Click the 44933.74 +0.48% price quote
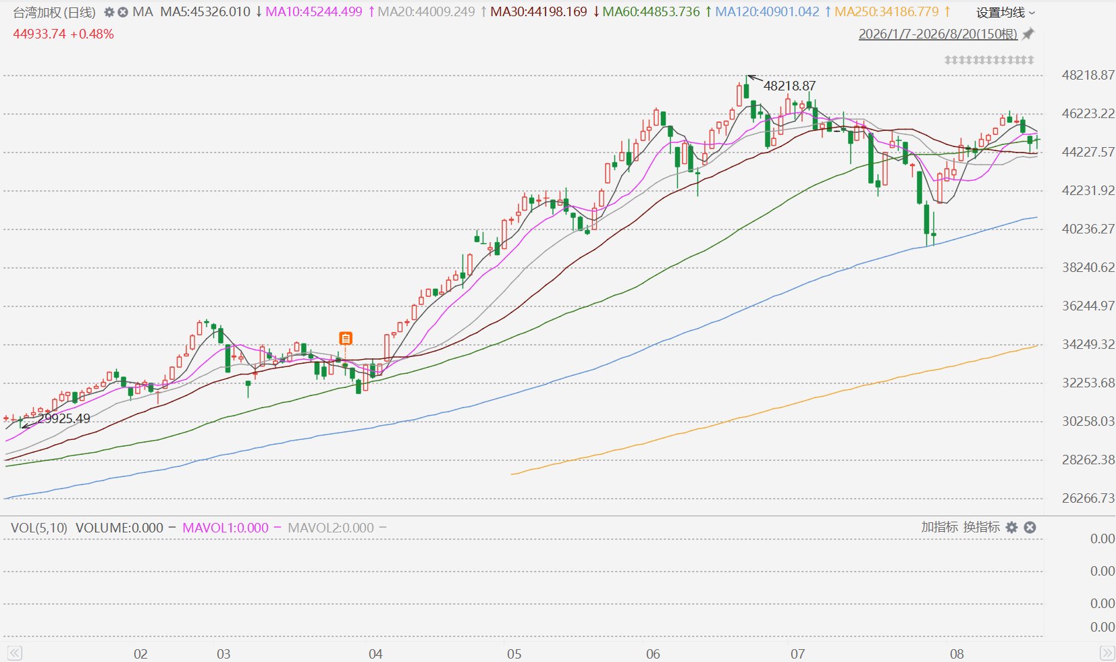This screenshot has width=1116, height=662. pos(63,34)
